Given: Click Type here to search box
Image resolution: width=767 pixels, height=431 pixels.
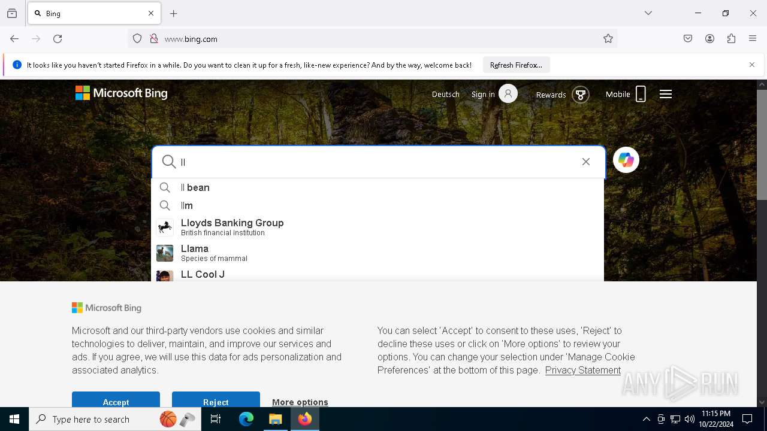Looking at the screenshot, I should coord(114,419).
